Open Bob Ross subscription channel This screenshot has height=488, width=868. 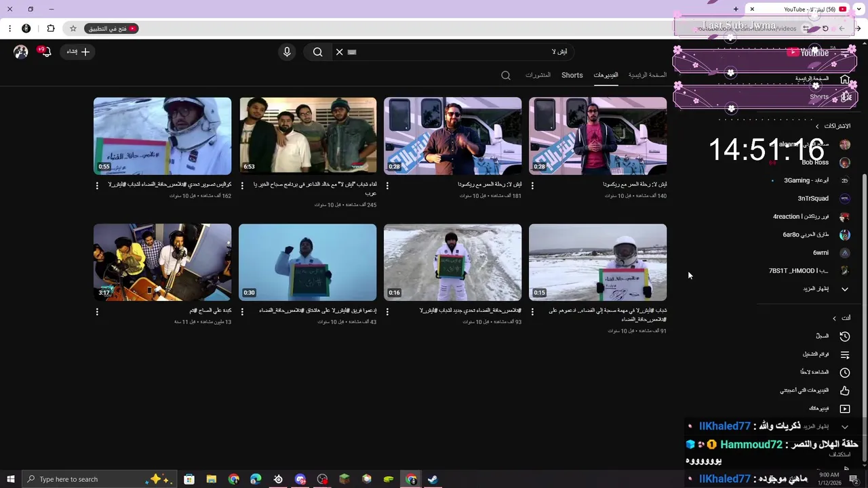tap(815, 163)
